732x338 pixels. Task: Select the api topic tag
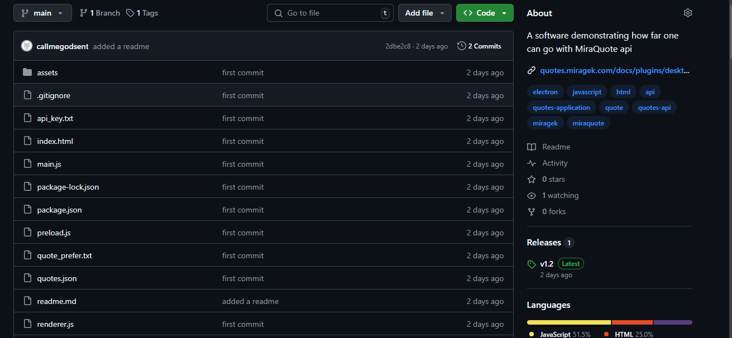650,92
